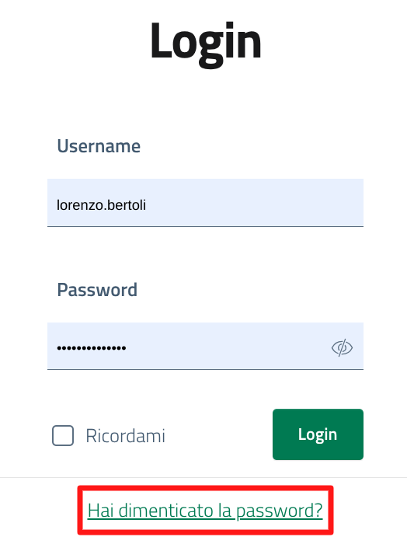Click the large 'Login' page heading
Image resolution: width=407 pixels, height=544 pixels.
pyautogui.click(x=206, y=44)
